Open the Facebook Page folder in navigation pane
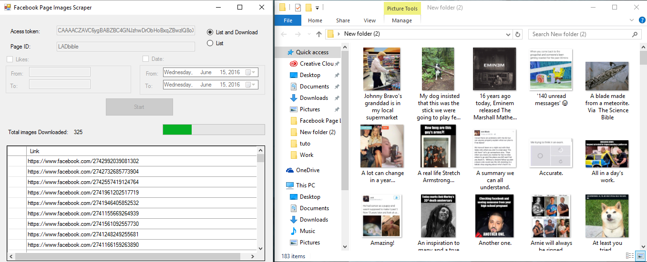 coord(316,121)
